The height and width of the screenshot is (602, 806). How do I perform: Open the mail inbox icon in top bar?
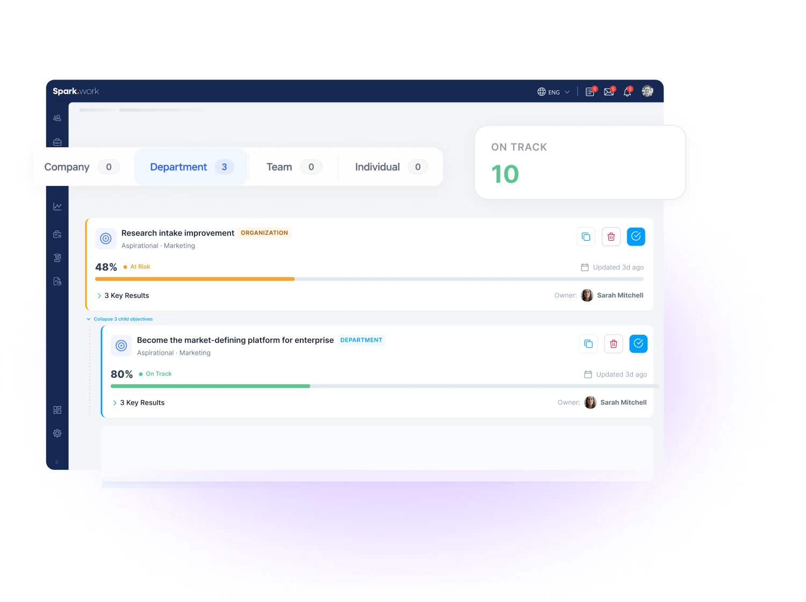click(609, 91)
